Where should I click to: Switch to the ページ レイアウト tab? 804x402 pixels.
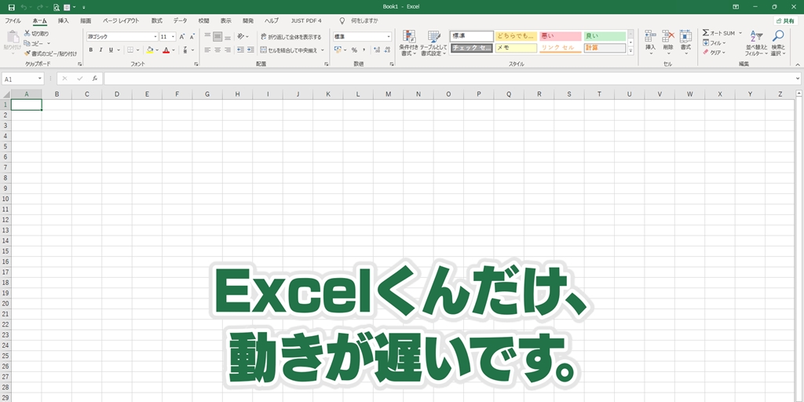coord(121,21)
